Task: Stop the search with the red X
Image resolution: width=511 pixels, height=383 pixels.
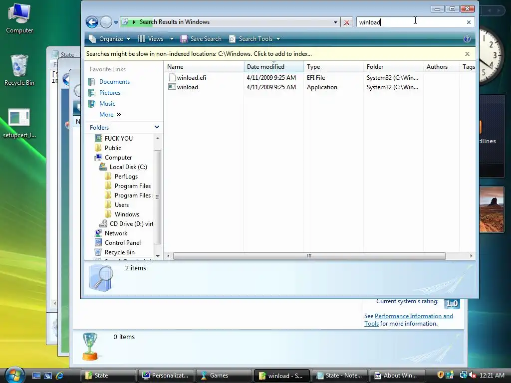Action: coord(347,22)
